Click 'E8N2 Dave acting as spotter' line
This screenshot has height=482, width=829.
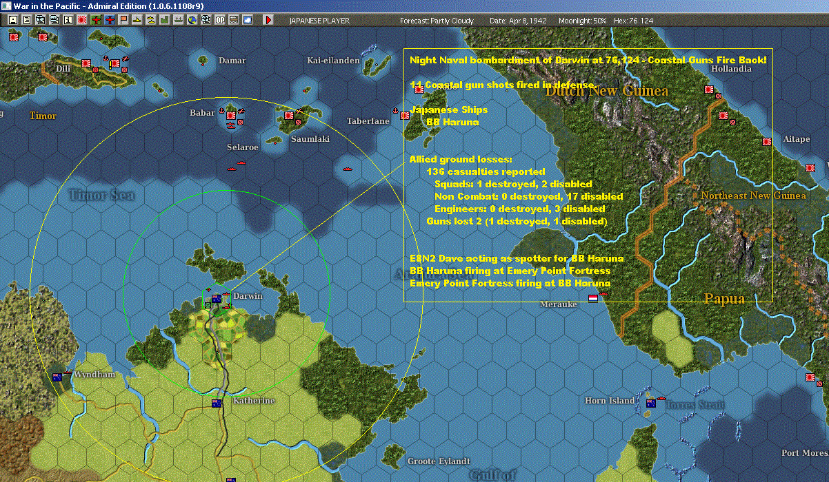coord(517,258)
